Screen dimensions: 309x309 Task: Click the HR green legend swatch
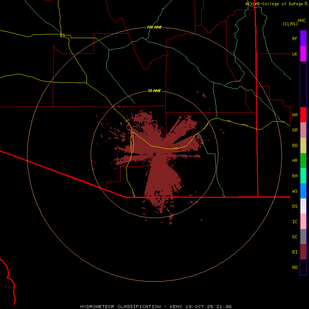[x=303, y=161]
